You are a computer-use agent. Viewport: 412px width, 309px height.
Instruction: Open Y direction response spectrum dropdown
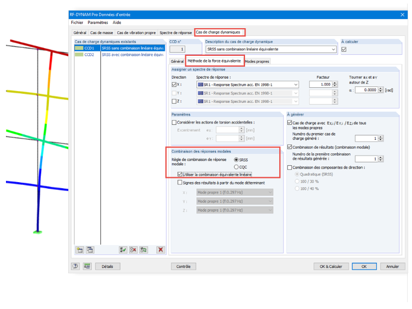coord(296,93)
